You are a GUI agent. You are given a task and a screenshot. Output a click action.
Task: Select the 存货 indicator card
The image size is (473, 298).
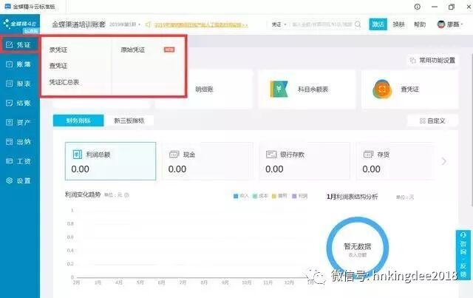[395, 161]
